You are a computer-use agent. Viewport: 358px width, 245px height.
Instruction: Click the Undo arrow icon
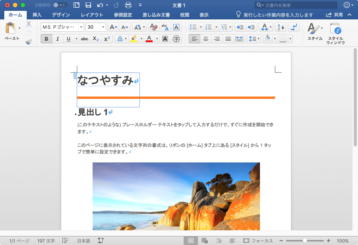[x=100, y=5]
